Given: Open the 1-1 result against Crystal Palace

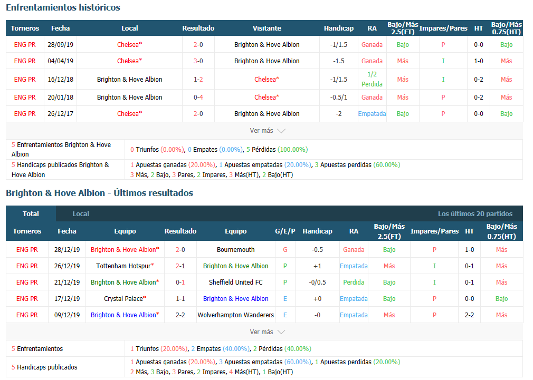Looking at the screenshot, I should pos(180,298).
